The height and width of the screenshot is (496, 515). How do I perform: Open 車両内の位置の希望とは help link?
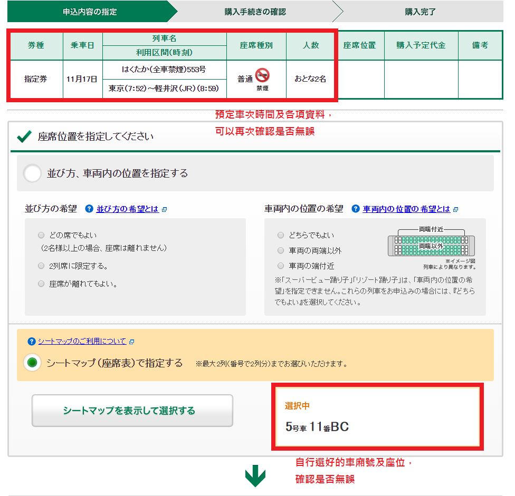pos(406,209)
